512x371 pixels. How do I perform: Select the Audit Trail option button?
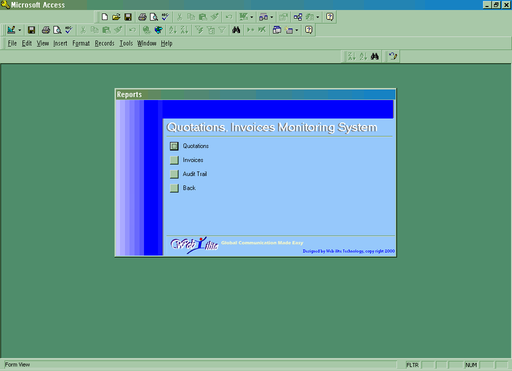pos(174,174)
